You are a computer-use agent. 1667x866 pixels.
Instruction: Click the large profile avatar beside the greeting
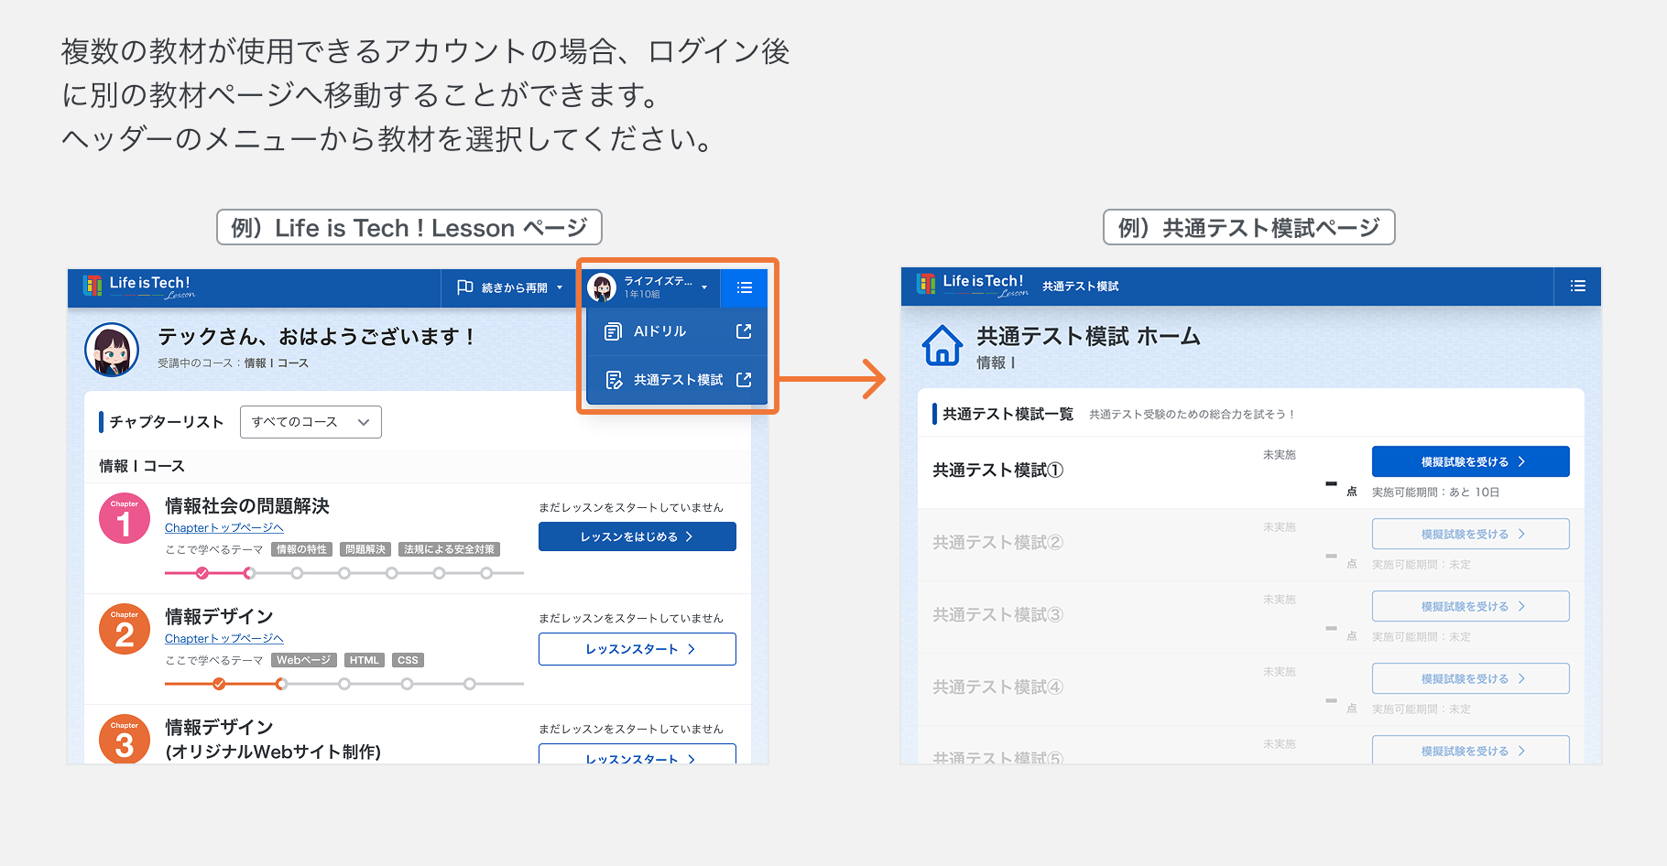click(x=112, y=350)
